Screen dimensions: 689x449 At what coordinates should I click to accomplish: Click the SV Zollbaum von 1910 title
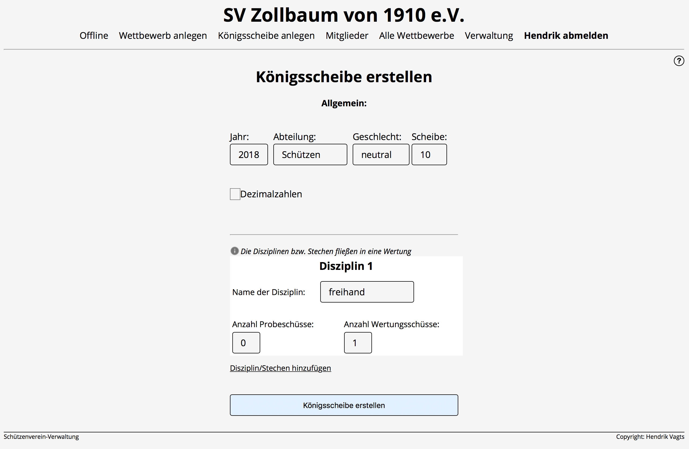(x=344, y=15)
